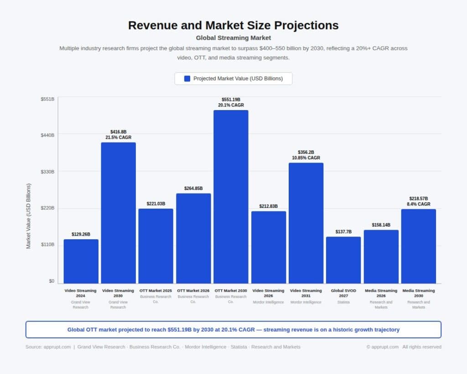Select the Video Streaming 2030 bar
Viewport: 467px width, 374px height.
coord(118,213)
